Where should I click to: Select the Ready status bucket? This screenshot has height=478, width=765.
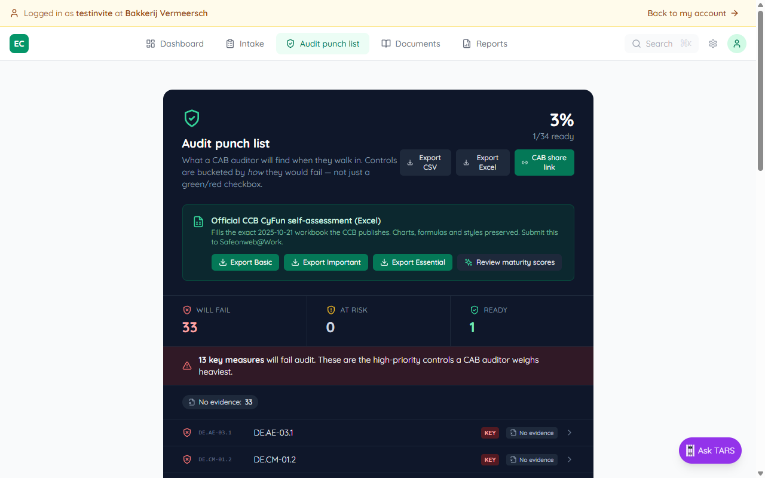point(521,320)
